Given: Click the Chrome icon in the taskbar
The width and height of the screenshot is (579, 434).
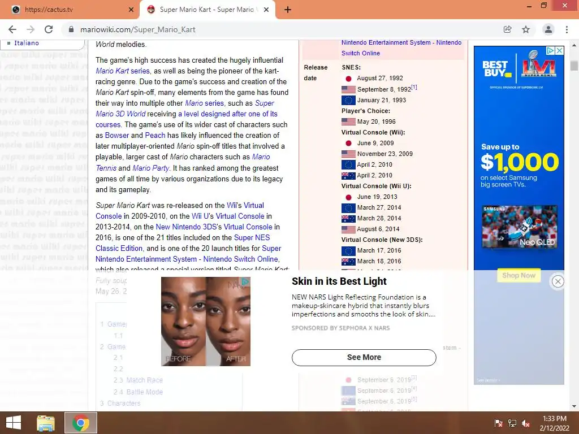Looking at the screenshot, I should pyautogui.click(x=81, y=423).
